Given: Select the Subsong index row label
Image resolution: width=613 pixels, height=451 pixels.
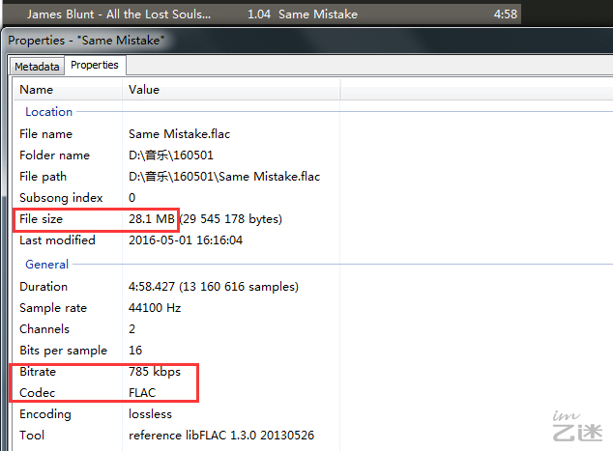Looking at the screenshot, I should (61, 198).
